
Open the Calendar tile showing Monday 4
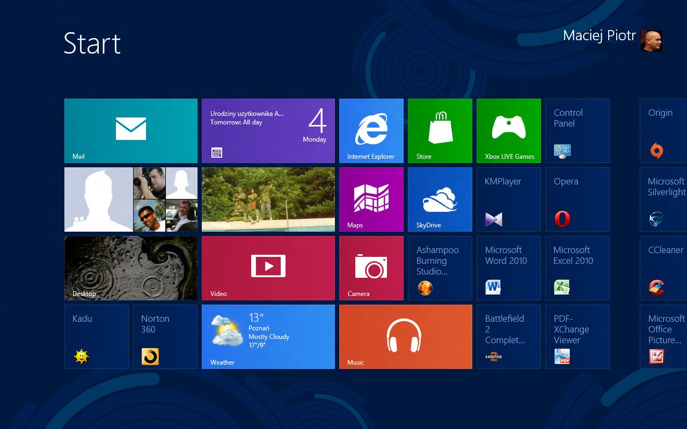pyautogui.click(x=268, y=131)
